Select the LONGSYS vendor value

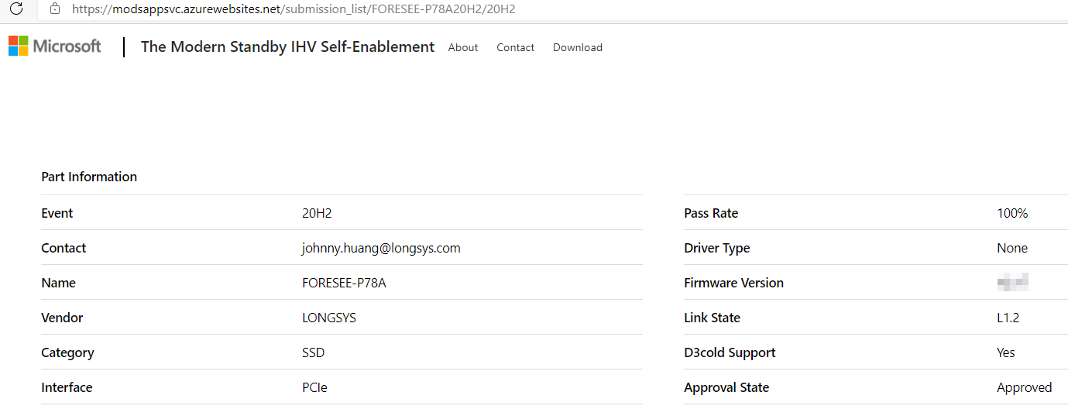coord(329,318)
